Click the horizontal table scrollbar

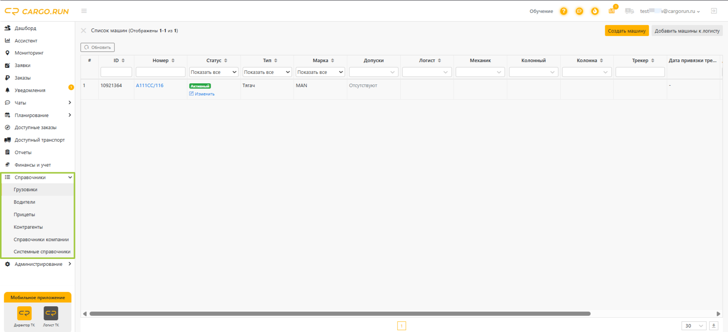(x=340, y=313)
